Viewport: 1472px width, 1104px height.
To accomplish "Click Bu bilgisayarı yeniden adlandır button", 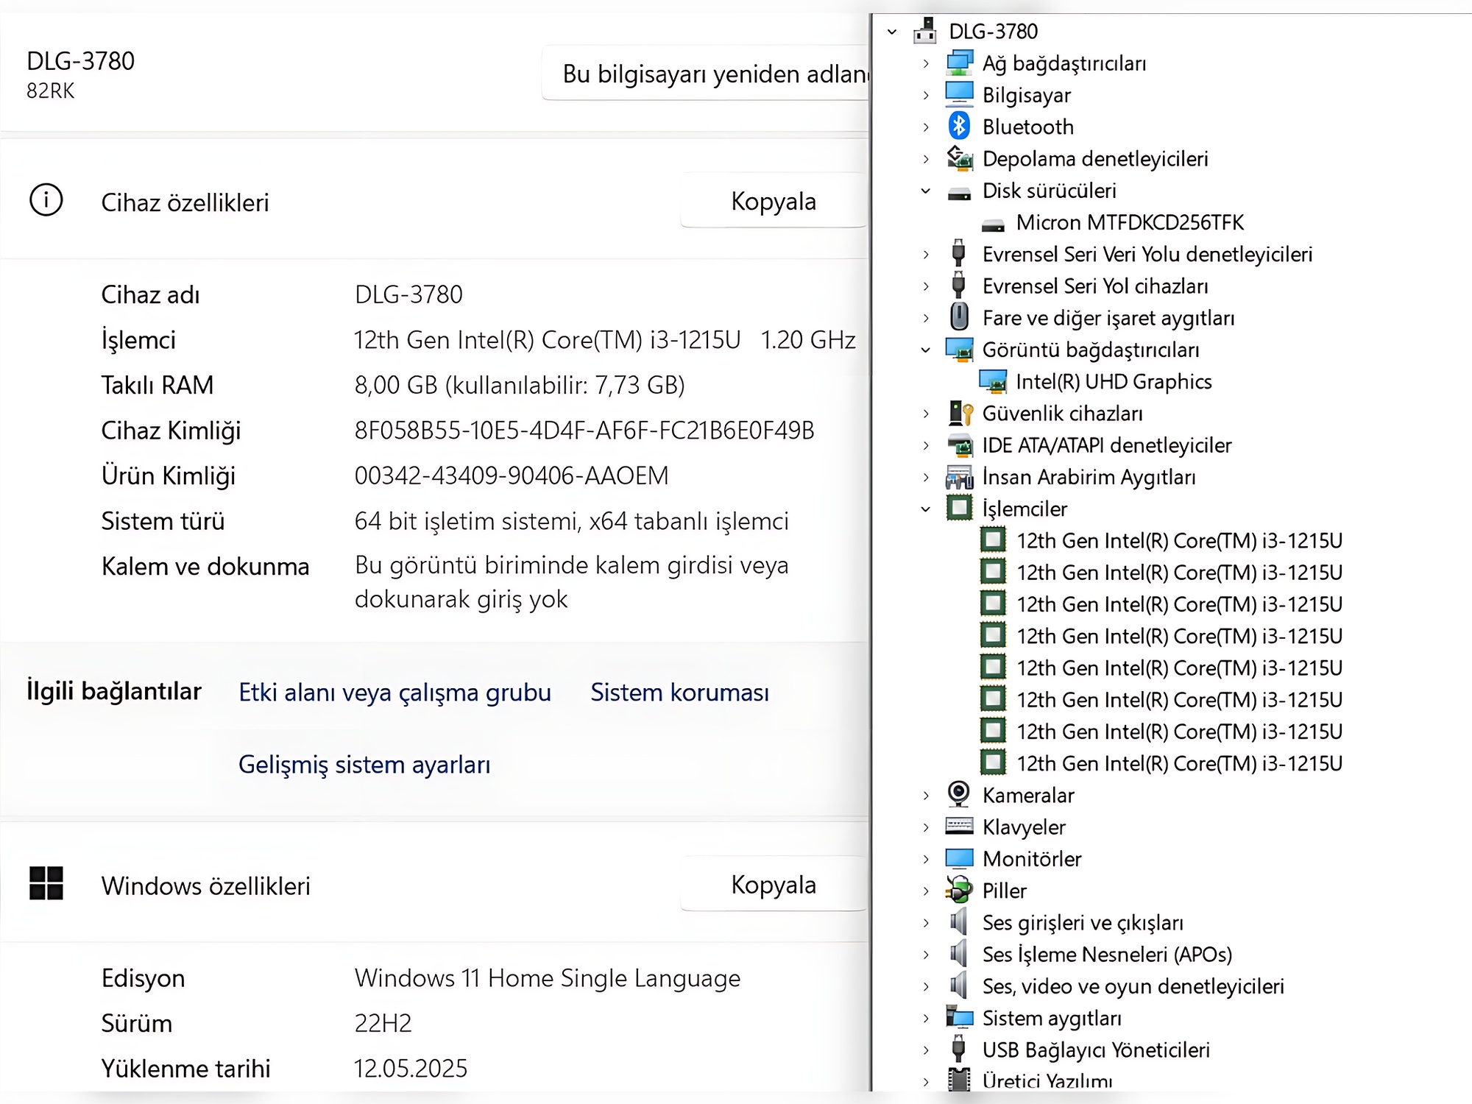I will [706, 74].
